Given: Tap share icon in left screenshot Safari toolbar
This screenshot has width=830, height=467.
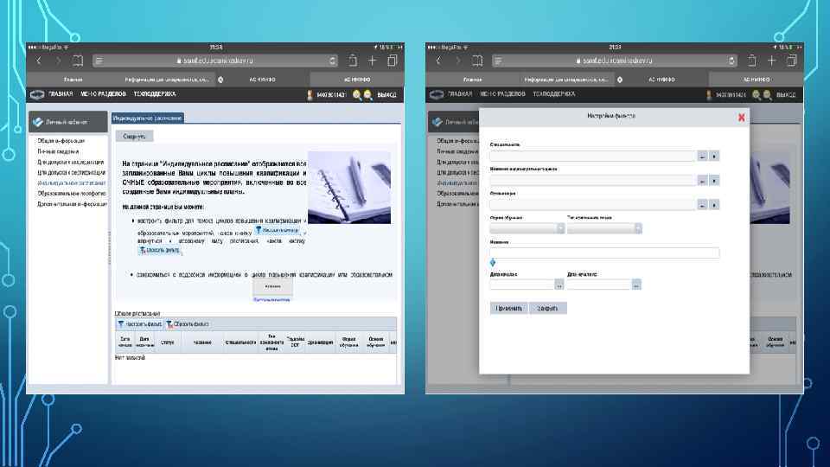Looking at the screenshot, I should pyautogui.click(x=353, y=61).
